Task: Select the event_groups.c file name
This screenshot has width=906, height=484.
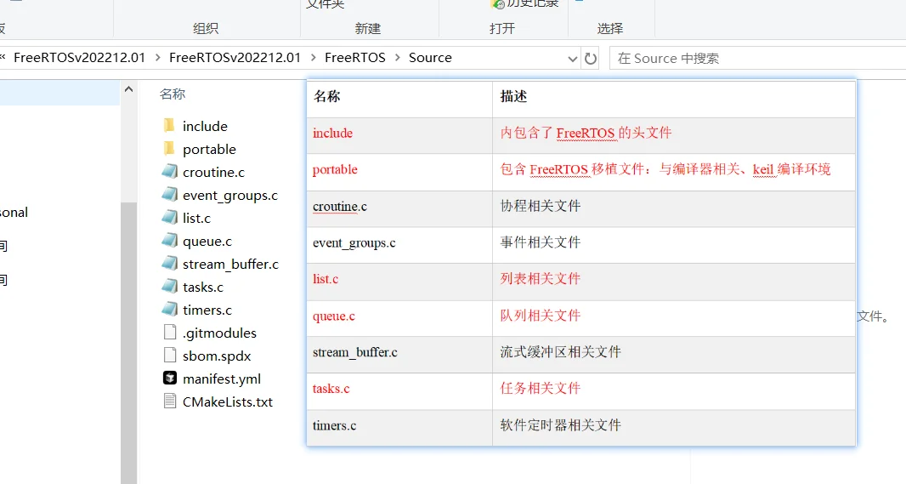Action: pyautogui.click(x=230, y=196)
